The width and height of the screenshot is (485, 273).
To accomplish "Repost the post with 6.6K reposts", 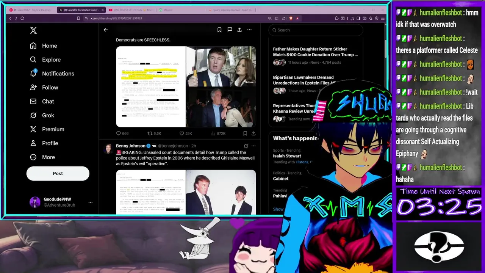I will (154, 133).
